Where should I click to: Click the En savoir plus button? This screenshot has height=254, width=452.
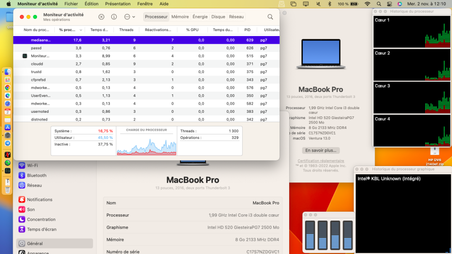coord(320,150)
